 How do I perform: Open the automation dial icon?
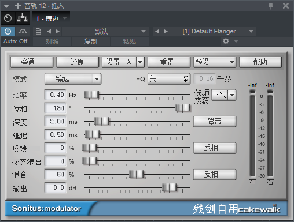point(8,18)
